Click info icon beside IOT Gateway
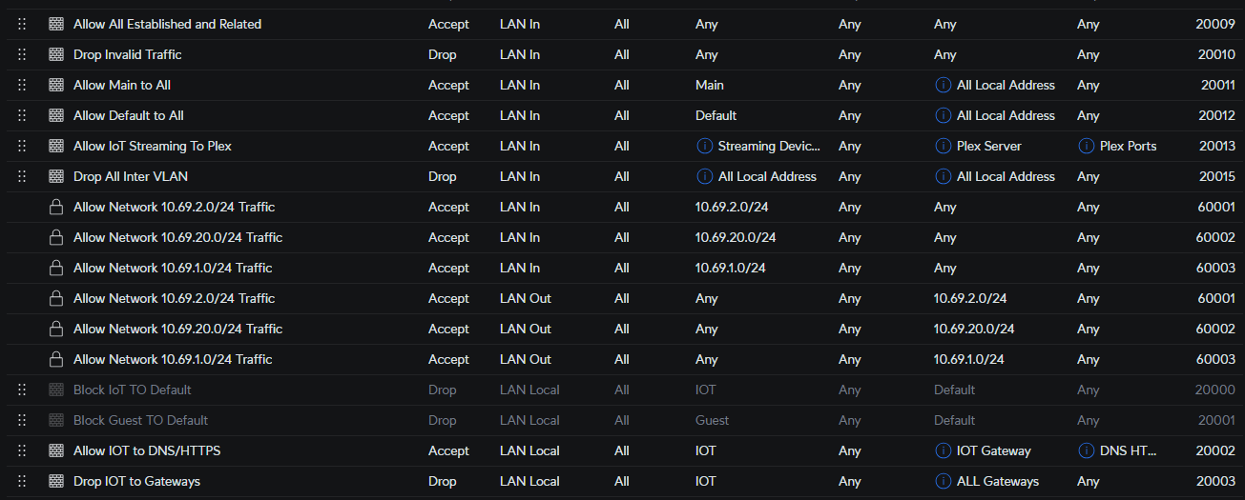1245x500 pixels. click(x=943, y=450)
